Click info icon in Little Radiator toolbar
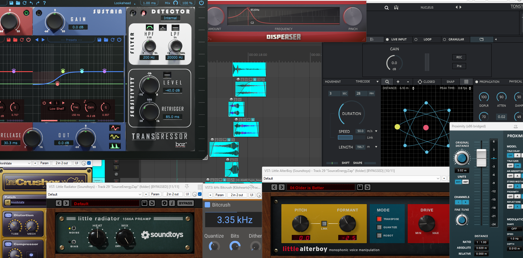The width and height of the screenshot is (523, 258). point(172,203)
